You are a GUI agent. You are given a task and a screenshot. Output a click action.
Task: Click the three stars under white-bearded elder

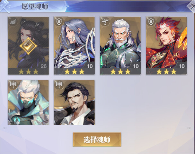coord(120,72)
